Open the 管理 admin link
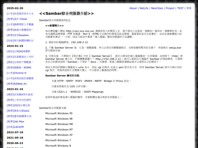This screenshot has height=148, width=198. [189, 8]
